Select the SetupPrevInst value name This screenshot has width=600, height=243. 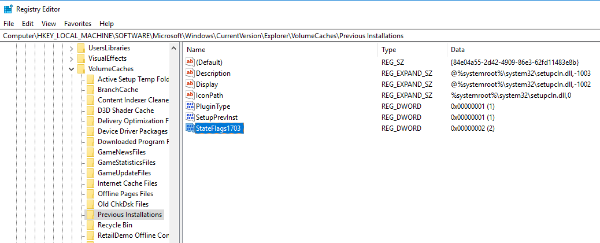(217, 117)
